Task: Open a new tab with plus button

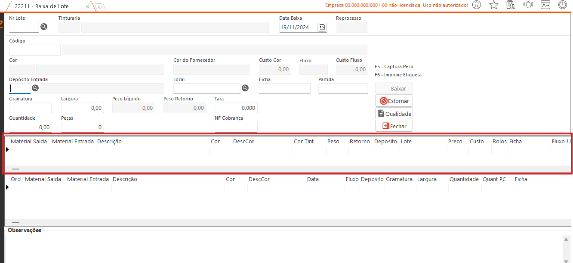Action: pyautogui.click(x=100, y=7)
